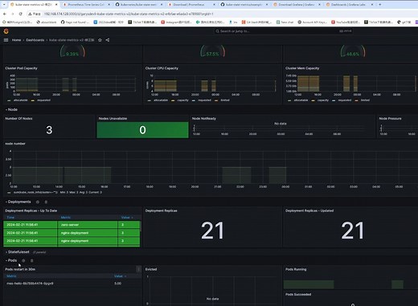
Task: Click the Pods Running panel title
Action: click(296, 269)
